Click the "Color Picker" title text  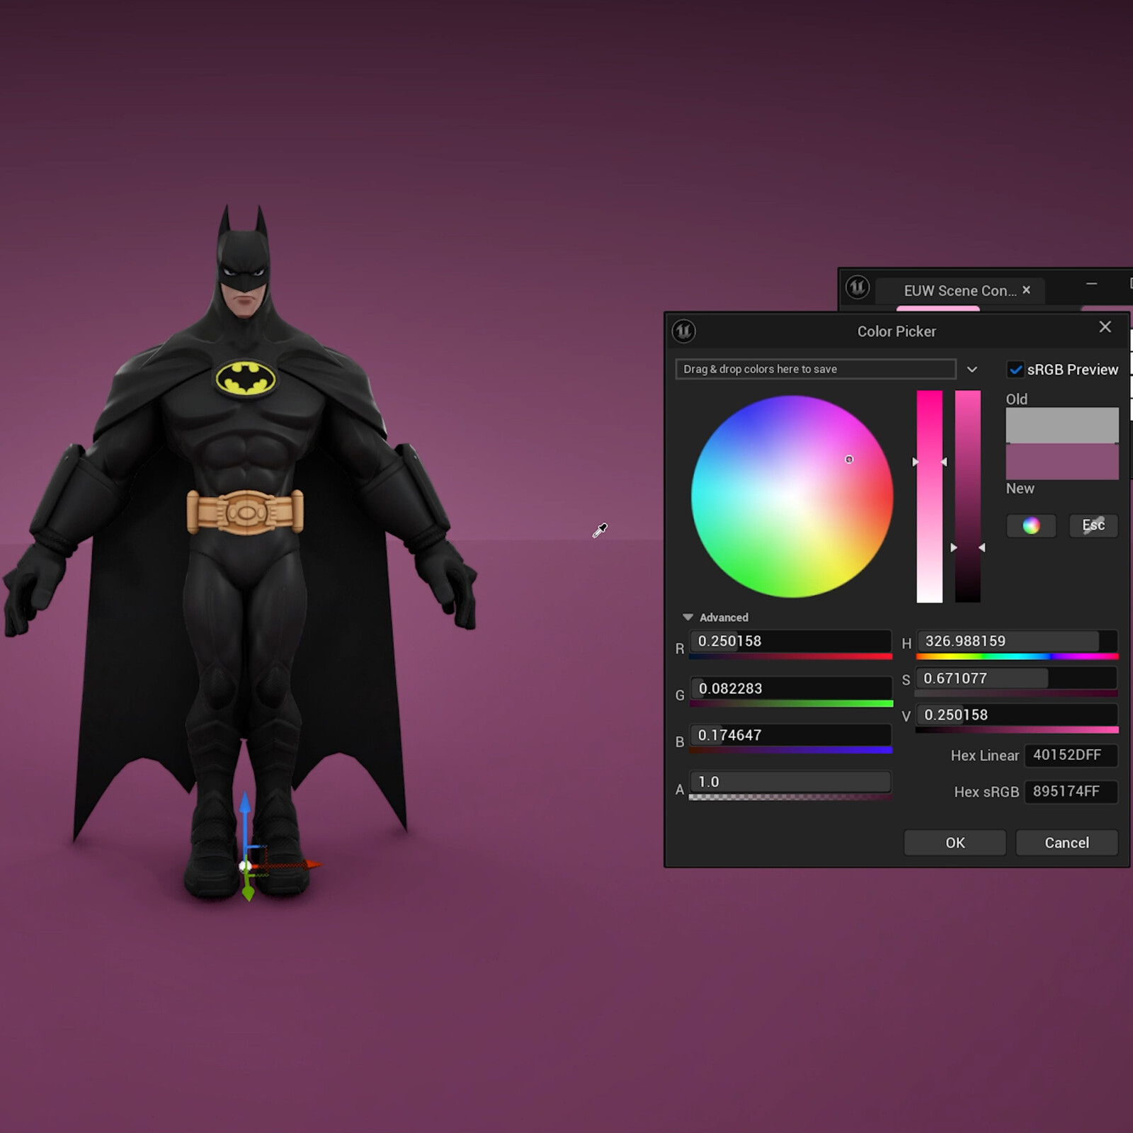coord(896,331)
